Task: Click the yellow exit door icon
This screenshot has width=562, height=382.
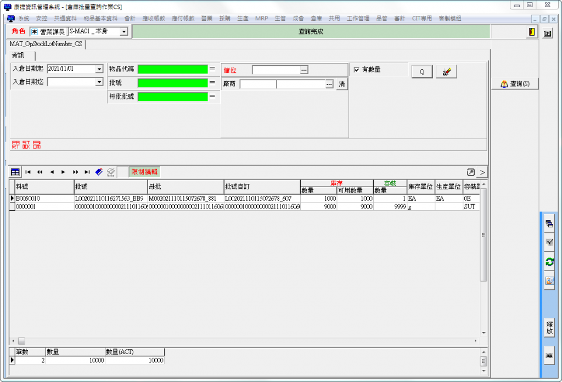Action: pyautogui.click(x=531, y=32)
